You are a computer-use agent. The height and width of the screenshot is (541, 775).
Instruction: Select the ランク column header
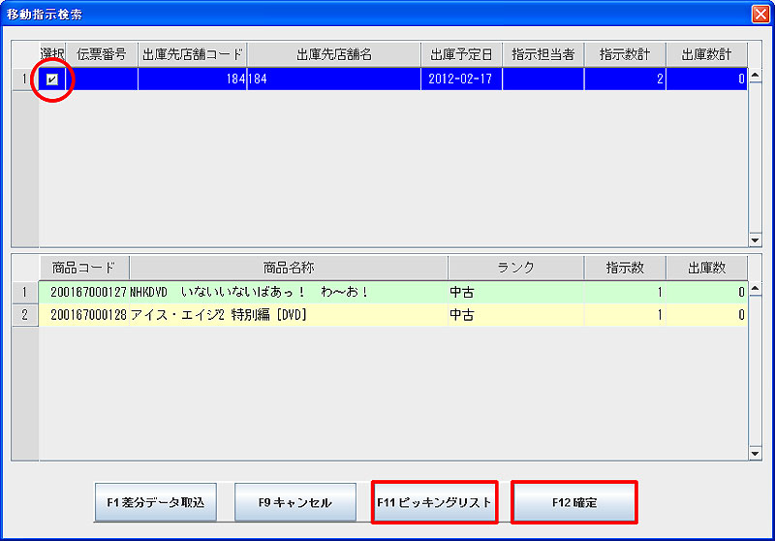[x=515, y=268]
